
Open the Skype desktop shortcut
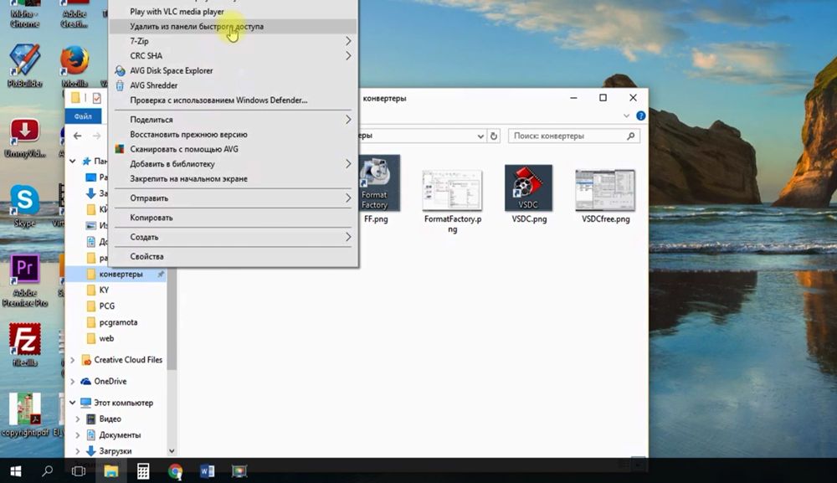click(x=24, y=202)
